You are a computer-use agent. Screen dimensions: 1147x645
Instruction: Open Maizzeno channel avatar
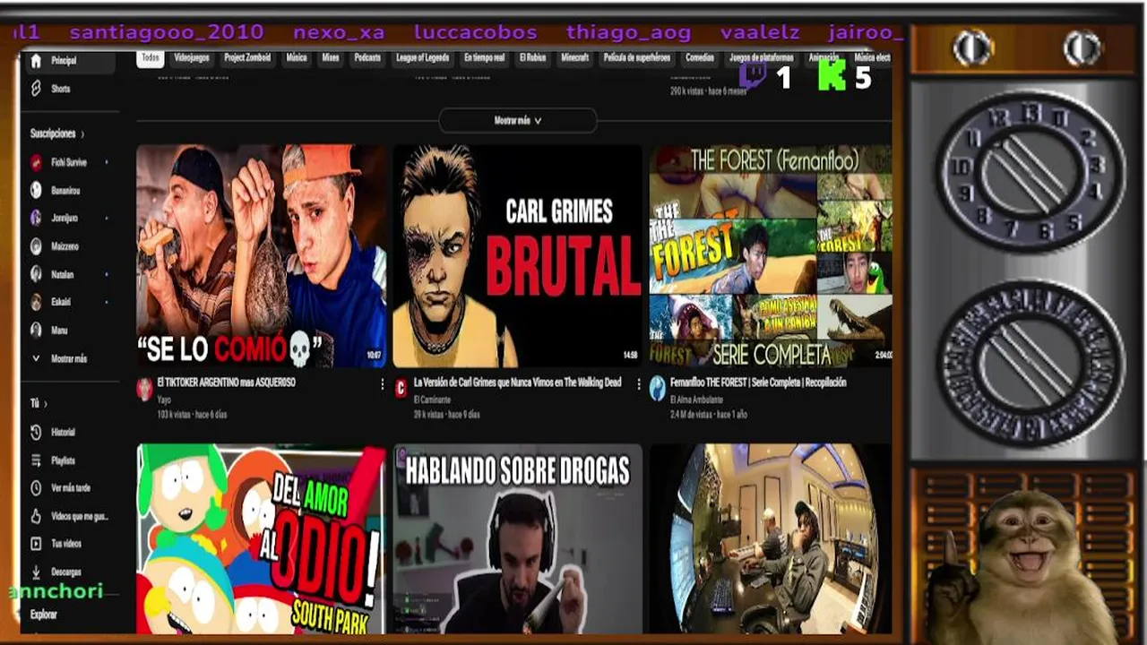[x=36, y=245]
